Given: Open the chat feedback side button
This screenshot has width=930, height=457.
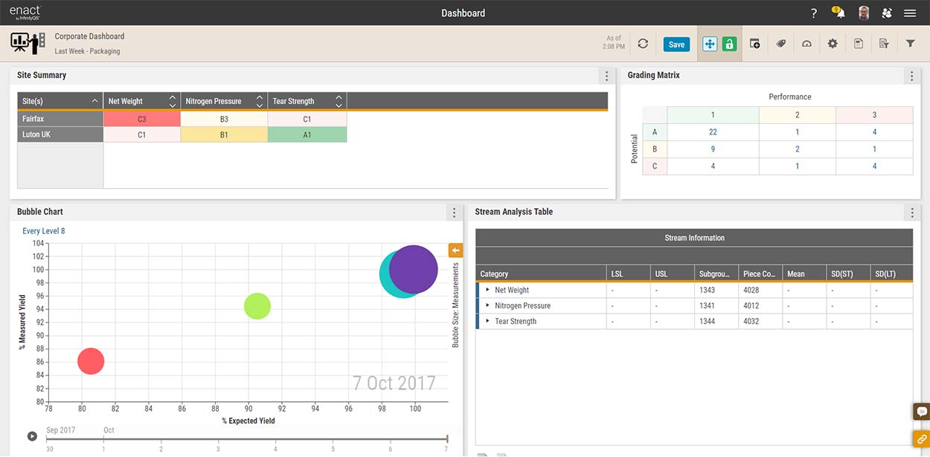Looking at the screenshot, I should coord(922,411).
